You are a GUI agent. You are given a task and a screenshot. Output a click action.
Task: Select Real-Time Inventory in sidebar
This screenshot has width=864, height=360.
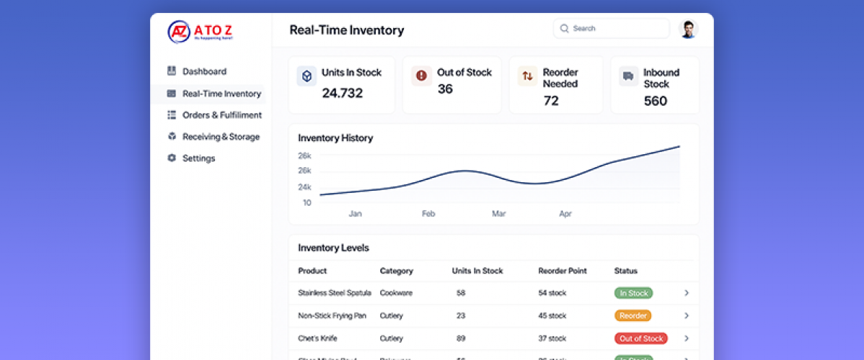pos(208,94)
